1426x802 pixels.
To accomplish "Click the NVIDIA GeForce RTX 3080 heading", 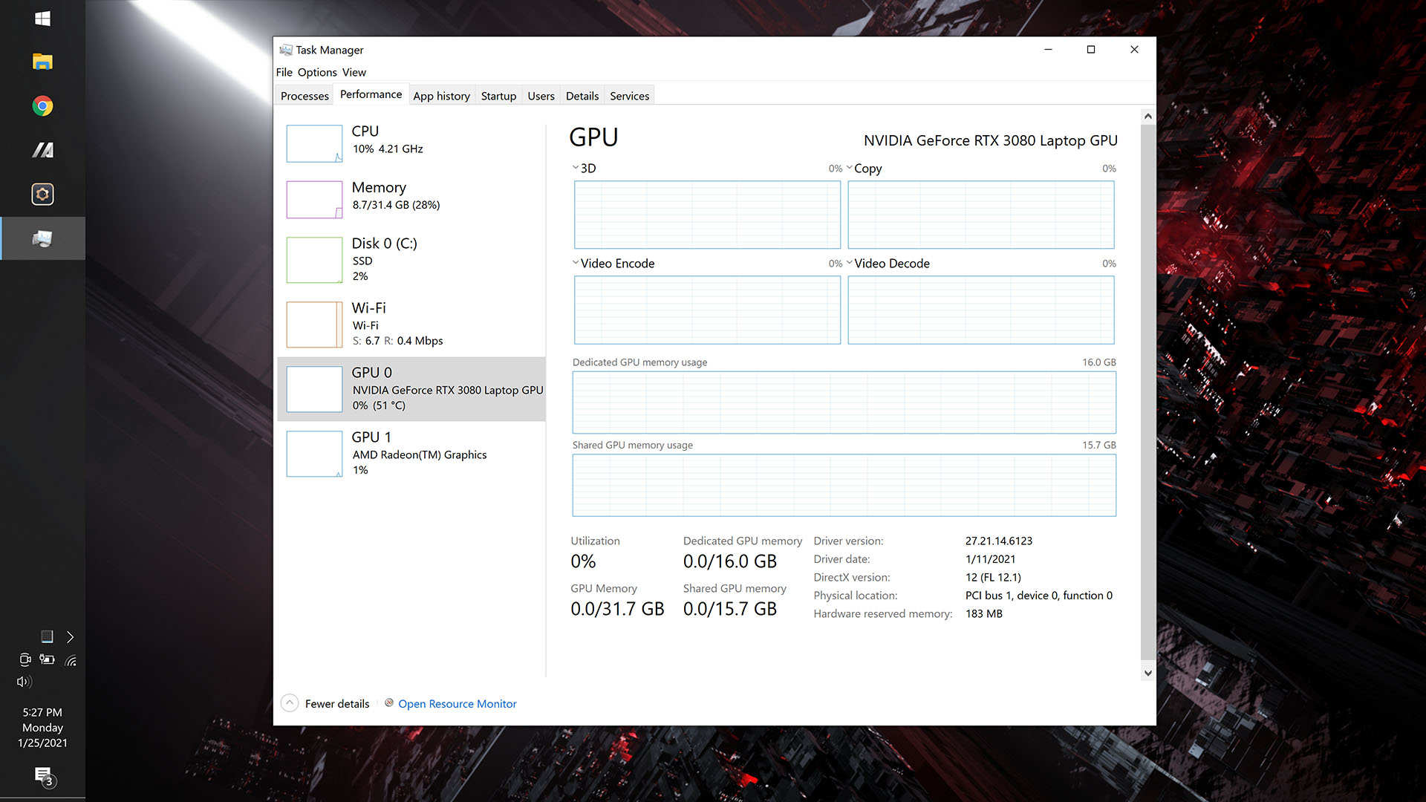I will 990,140.
